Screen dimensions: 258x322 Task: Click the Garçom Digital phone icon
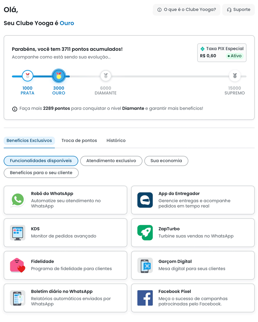tap(145, 265)
